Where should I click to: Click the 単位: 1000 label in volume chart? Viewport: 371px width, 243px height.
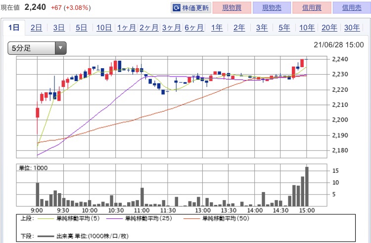point(33,168)
